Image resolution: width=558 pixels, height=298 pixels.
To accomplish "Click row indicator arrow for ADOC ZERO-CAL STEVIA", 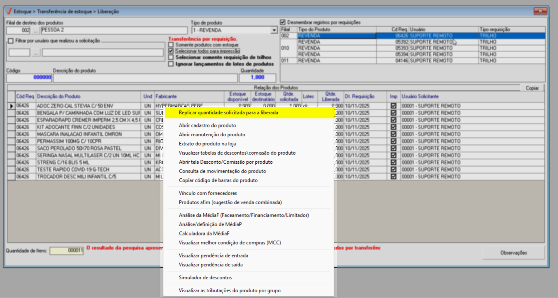I will coord(11,106).
